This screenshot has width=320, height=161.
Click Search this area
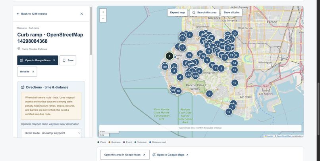204,13
